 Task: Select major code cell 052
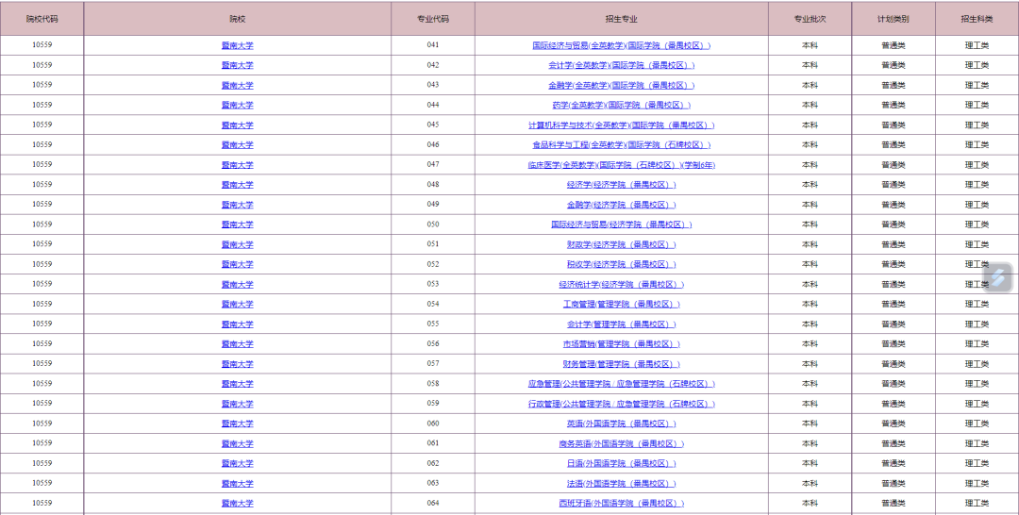click(x=433, y=264)
